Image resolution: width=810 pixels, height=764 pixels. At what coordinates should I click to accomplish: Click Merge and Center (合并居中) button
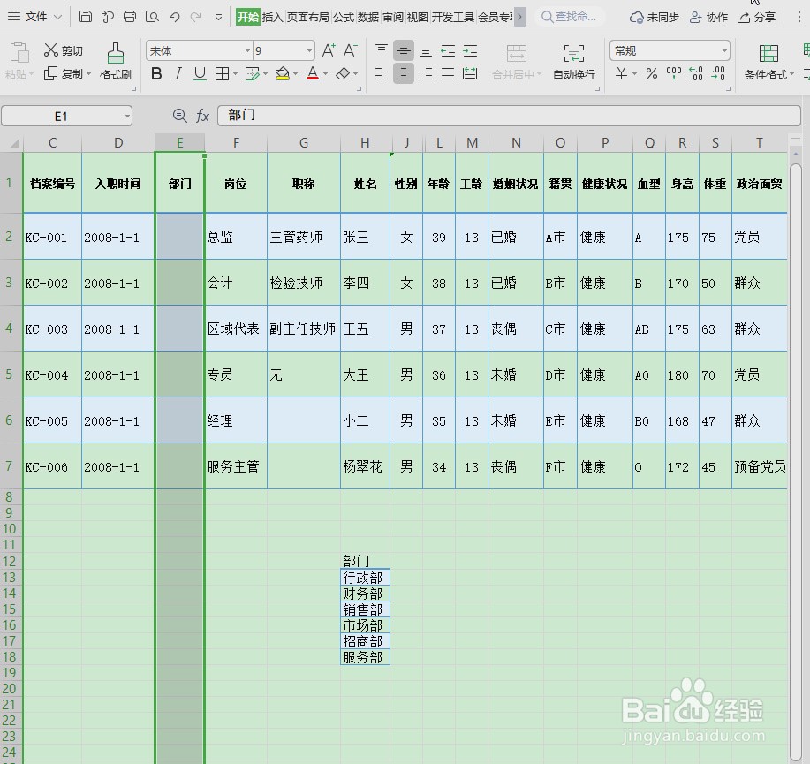[x=516, y=62]
